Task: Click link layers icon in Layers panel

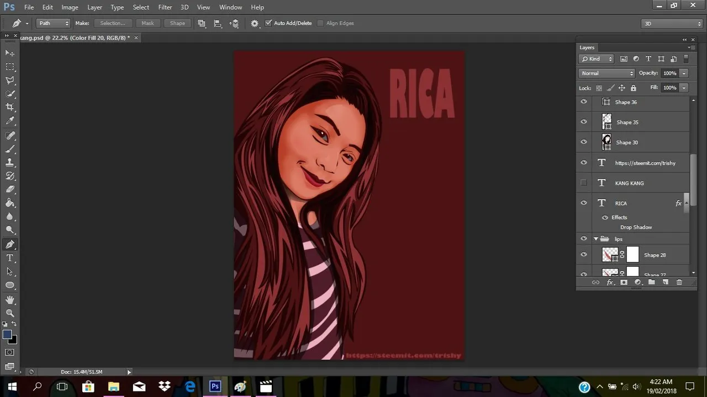Action: pyautogui.click(x=595, y=282)
